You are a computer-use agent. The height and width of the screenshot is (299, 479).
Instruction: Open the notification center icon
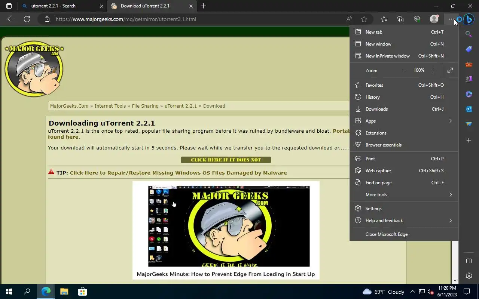[x=467, y=292]
